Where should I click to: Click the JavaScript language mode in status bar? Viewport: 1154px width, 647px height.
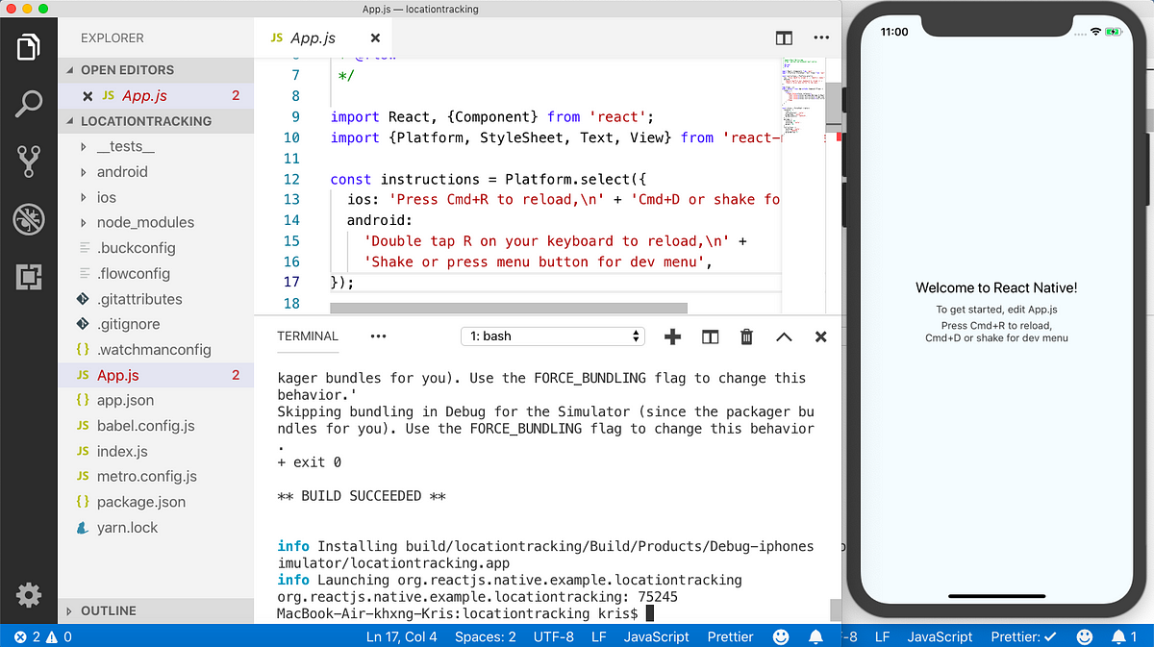coord(656,636)
